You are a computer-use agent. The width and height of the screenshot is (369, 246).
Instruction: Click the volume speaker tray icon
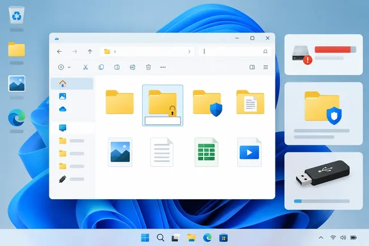(343, 238)
